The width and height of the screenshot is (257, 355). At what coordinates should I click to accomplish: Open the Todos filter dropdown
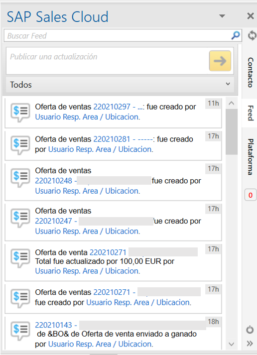120,85
